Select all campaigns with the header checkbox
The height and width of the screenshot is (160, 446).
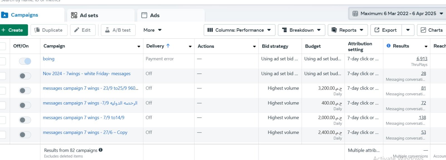click(x=3, y=46)
